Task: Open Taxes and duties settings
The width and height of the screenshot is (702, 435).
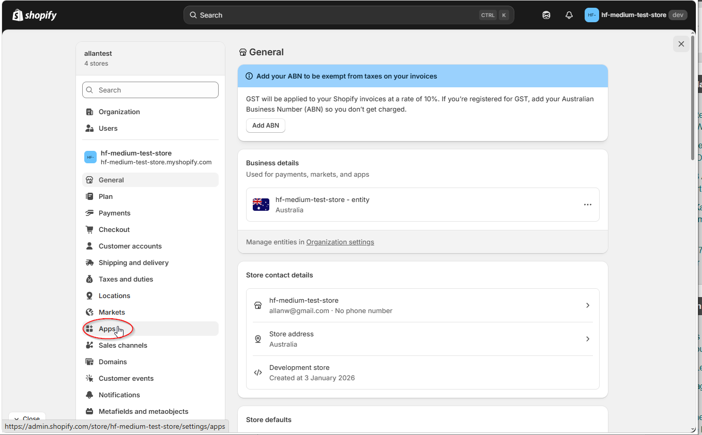Action: pos(126,279)
